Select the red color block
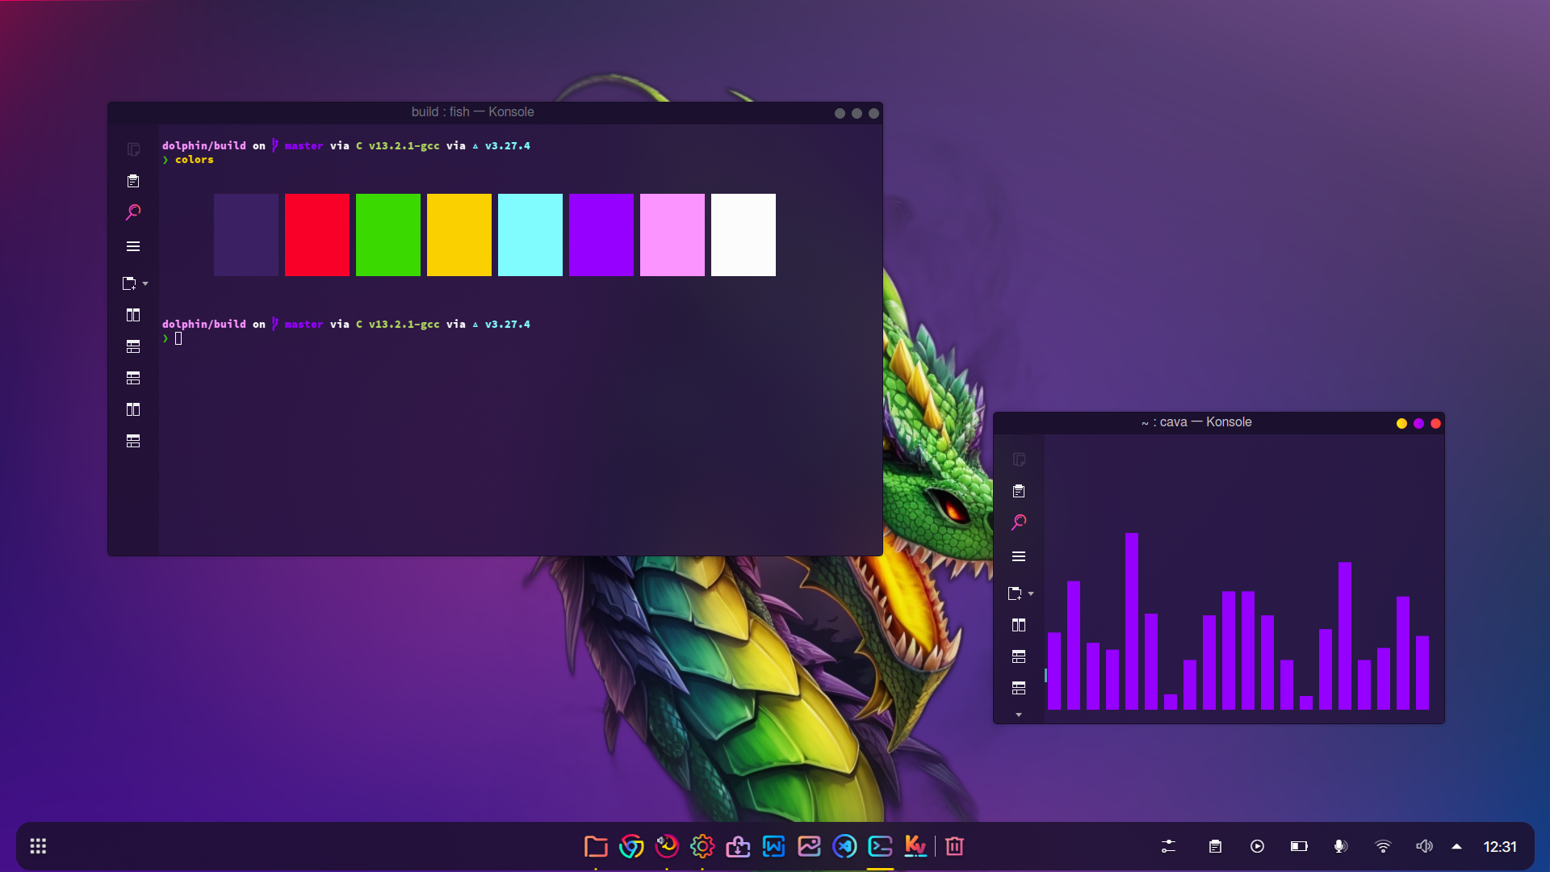 pyautogui.click(x=317, y=235)
